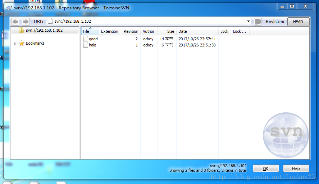
Task: Click the first Lock column header
Action: 225,31
